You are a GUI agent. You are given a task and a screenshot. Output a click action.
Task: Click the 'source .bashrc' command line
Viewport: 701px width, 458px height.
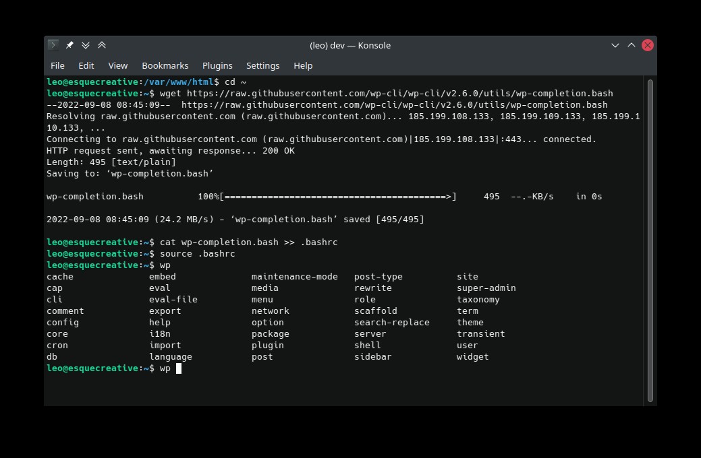(x=197, y=254)
